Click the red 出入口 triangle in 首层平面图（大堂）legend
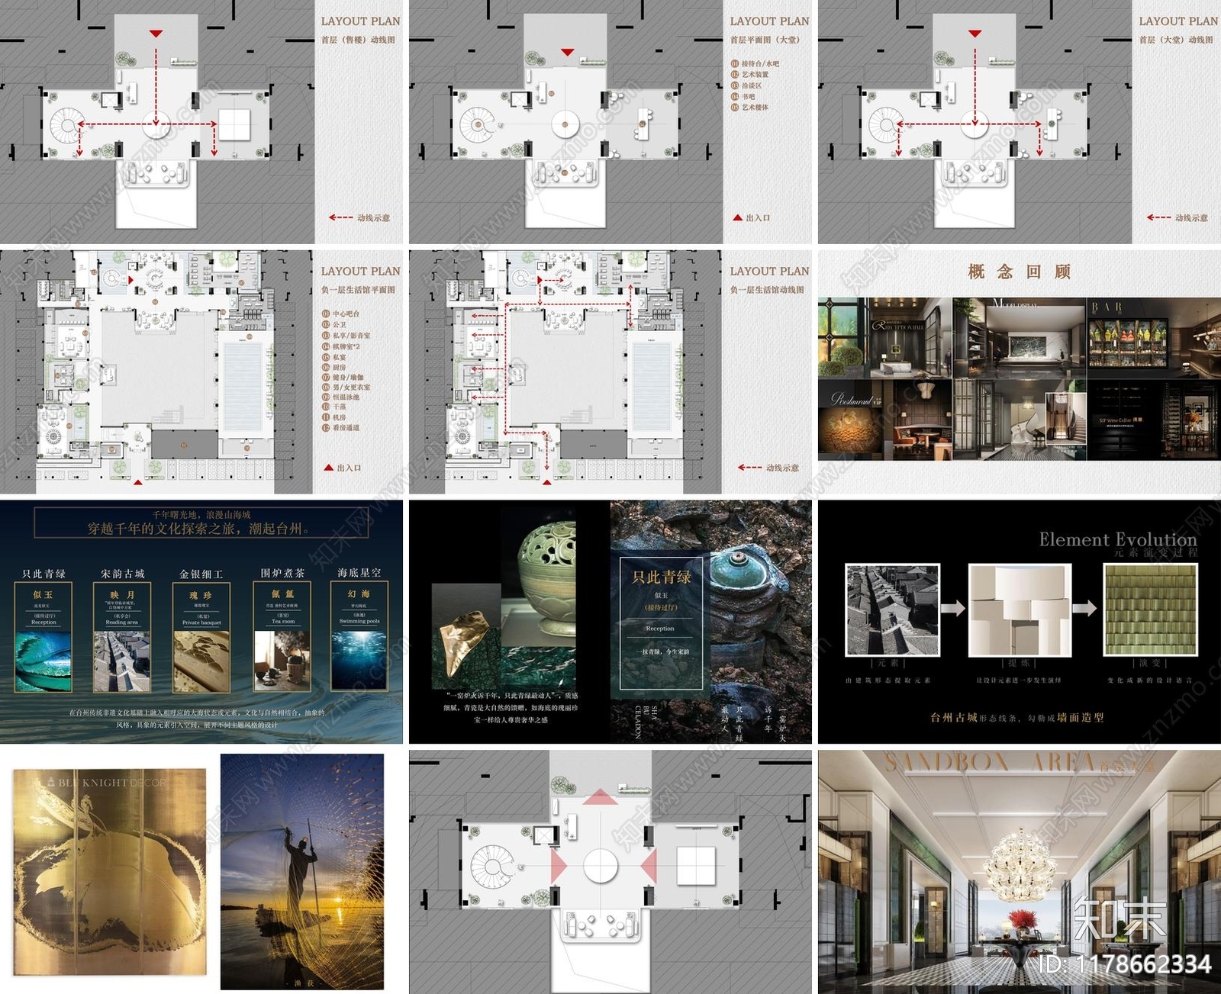 737,217
